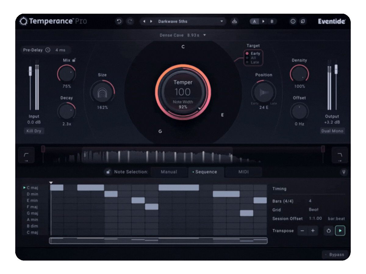Click the Bypass button
The image size is (366, 274).
coord(335,255)
